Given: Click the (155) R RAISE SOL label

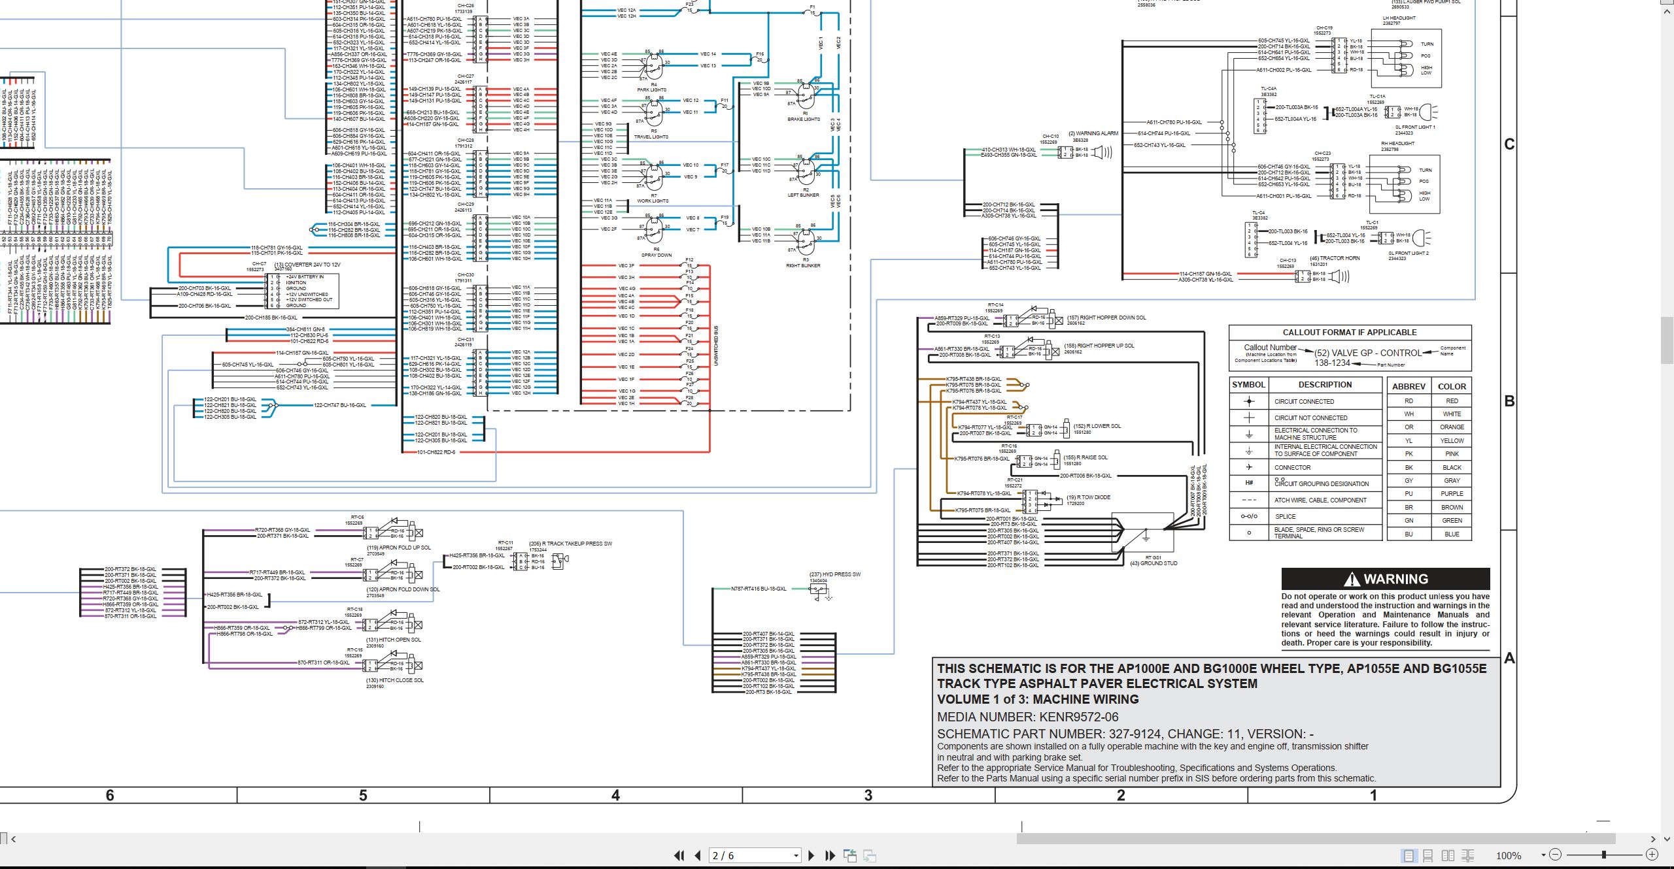Looking at the screenshot, I should (x=1085, y=457).
